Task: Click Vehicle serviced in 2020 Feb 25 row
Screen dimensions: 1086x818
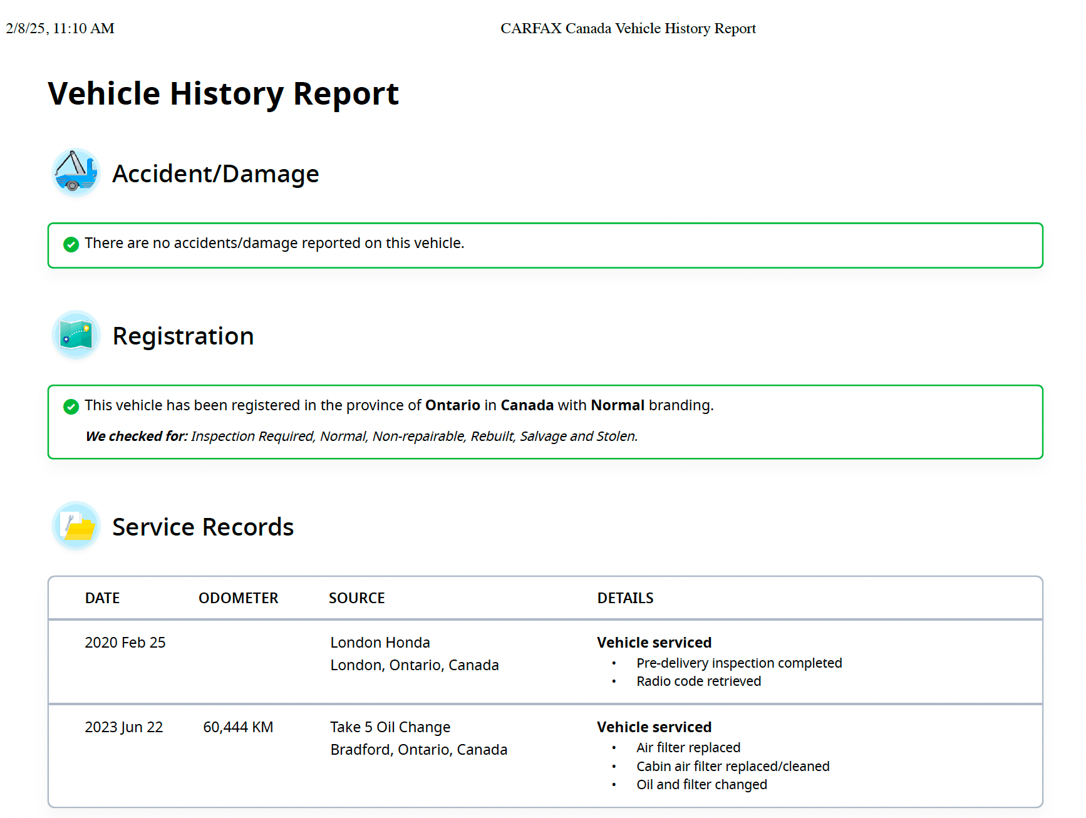Action: (x=654, y=643)
